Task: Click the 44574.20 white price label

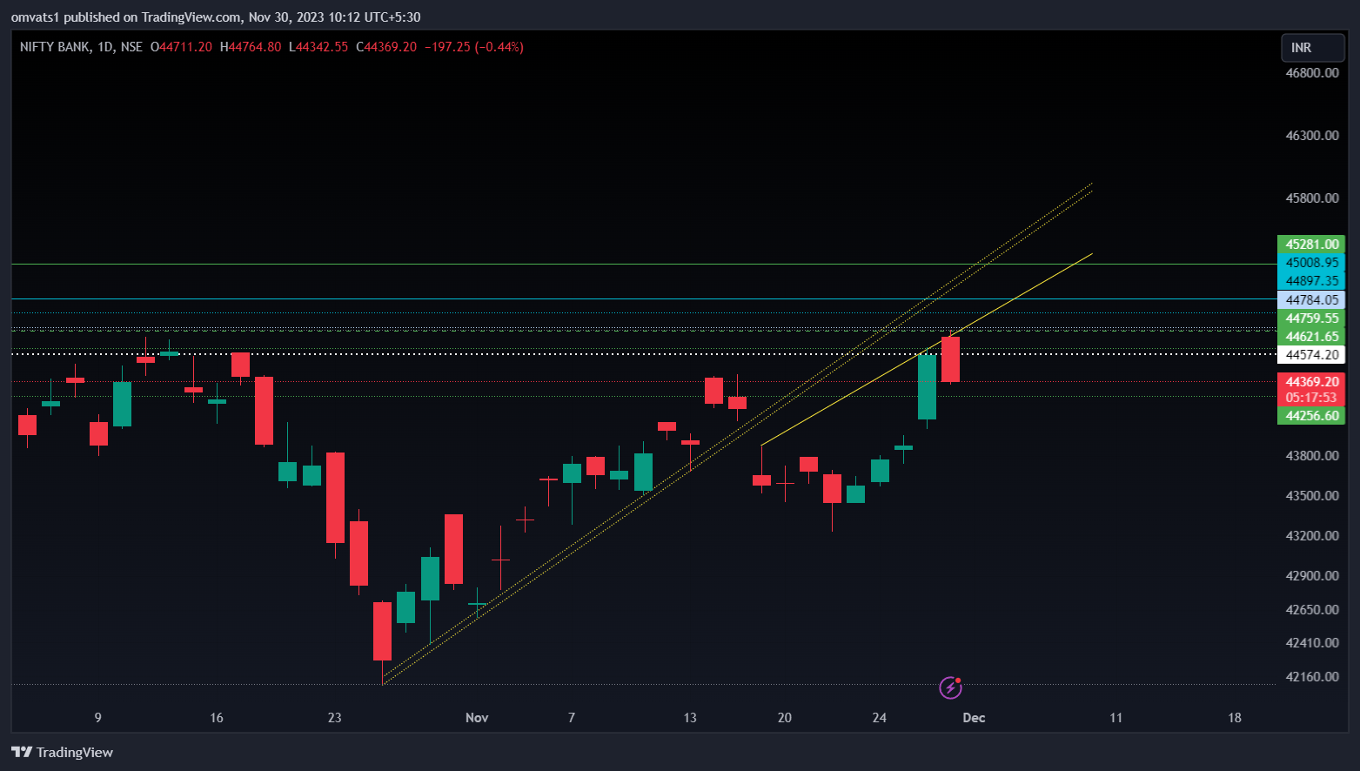Action: click(x=1311, y=355)
